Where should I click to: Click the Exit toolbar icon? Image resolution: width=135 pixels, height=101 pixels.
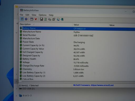click(62, 19)
